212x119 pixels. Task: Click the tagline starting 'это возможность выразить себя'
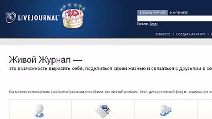point(111,69)
